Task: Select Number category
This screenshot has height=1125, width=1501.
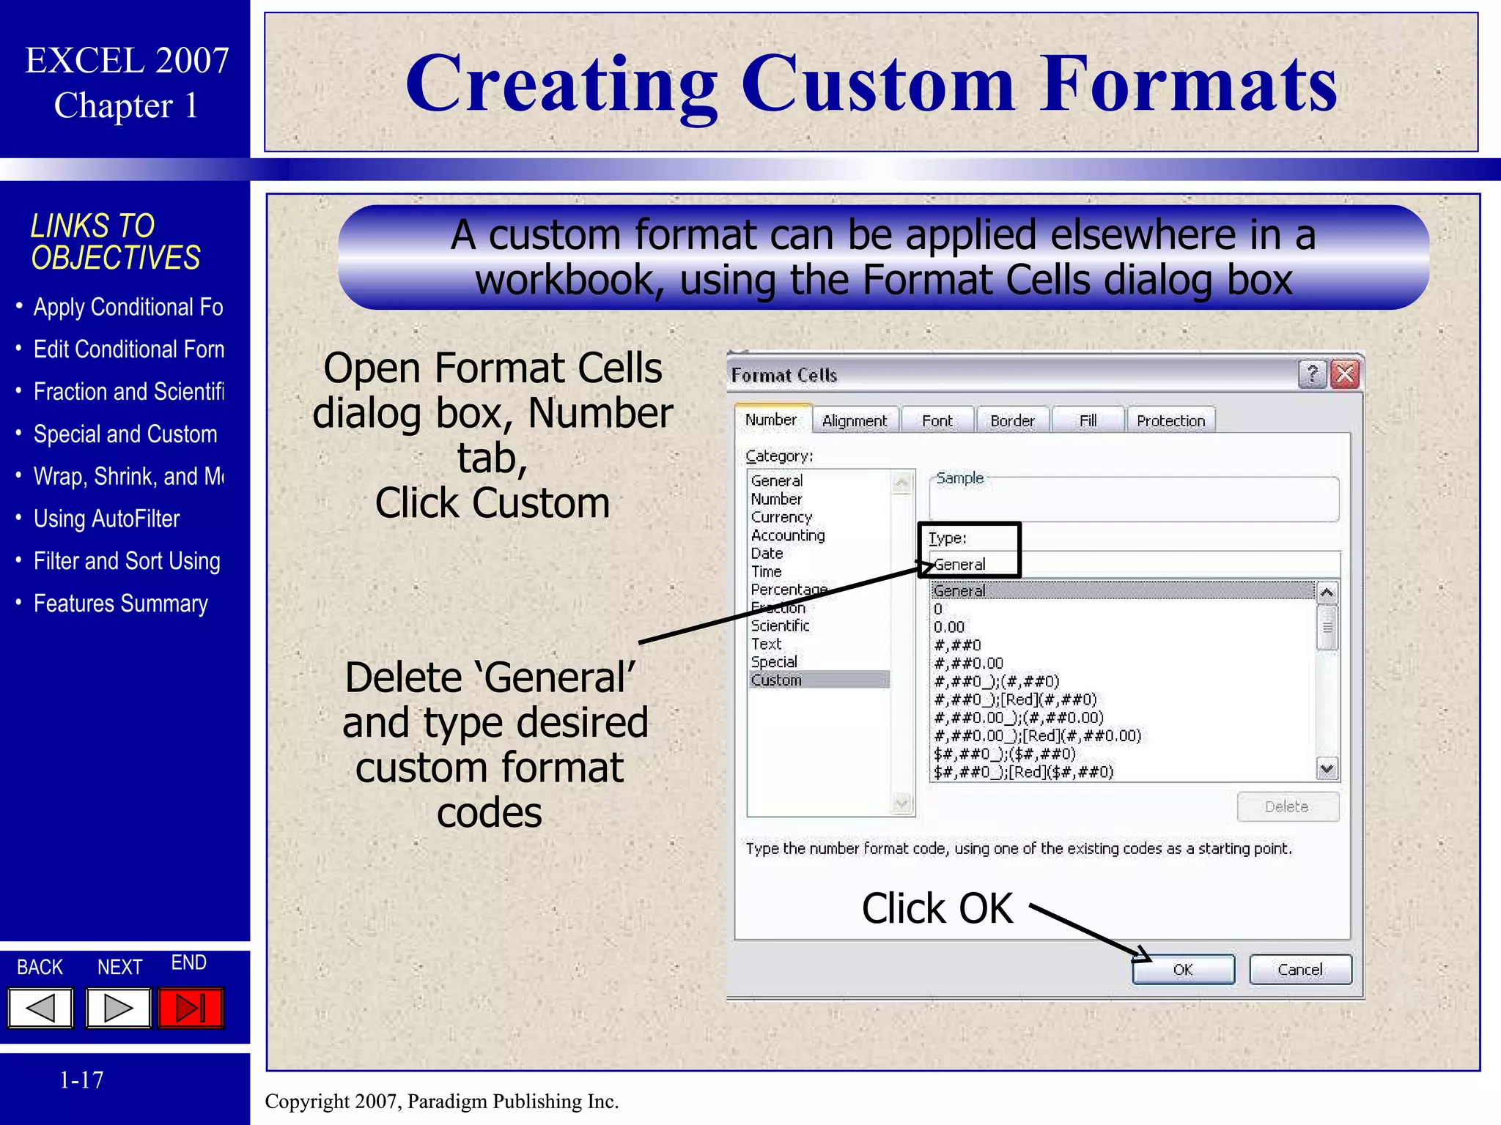Action: [x=776, y=499]
